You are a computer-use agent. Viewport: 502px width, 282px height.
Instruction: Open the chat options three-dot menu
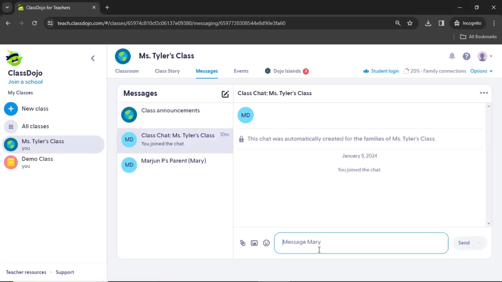tap(484, 93)
